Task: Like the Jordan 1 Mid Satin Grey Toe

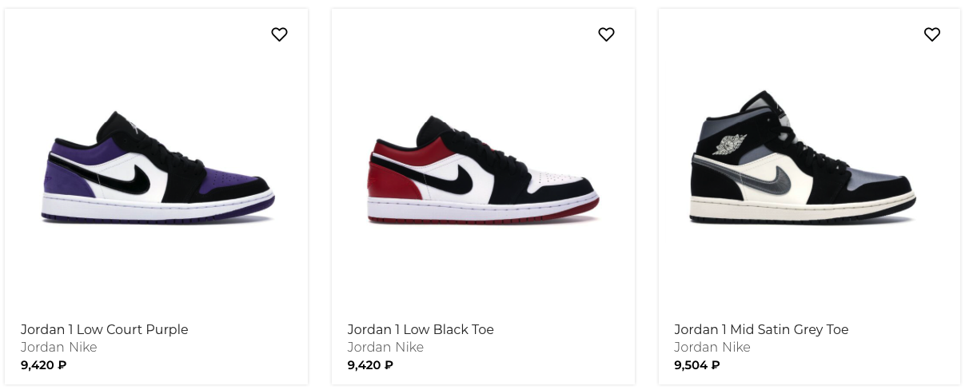Action: (932, 34)
